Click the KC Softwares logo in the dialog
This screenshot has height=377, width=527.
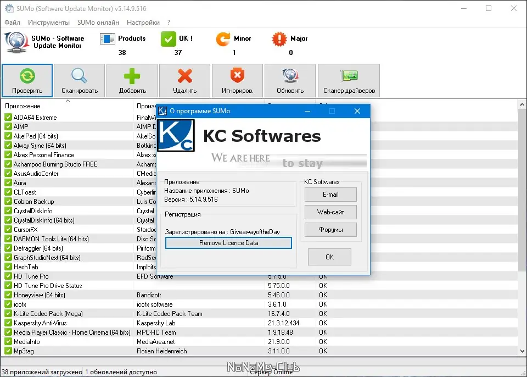(x=176, y=135)
